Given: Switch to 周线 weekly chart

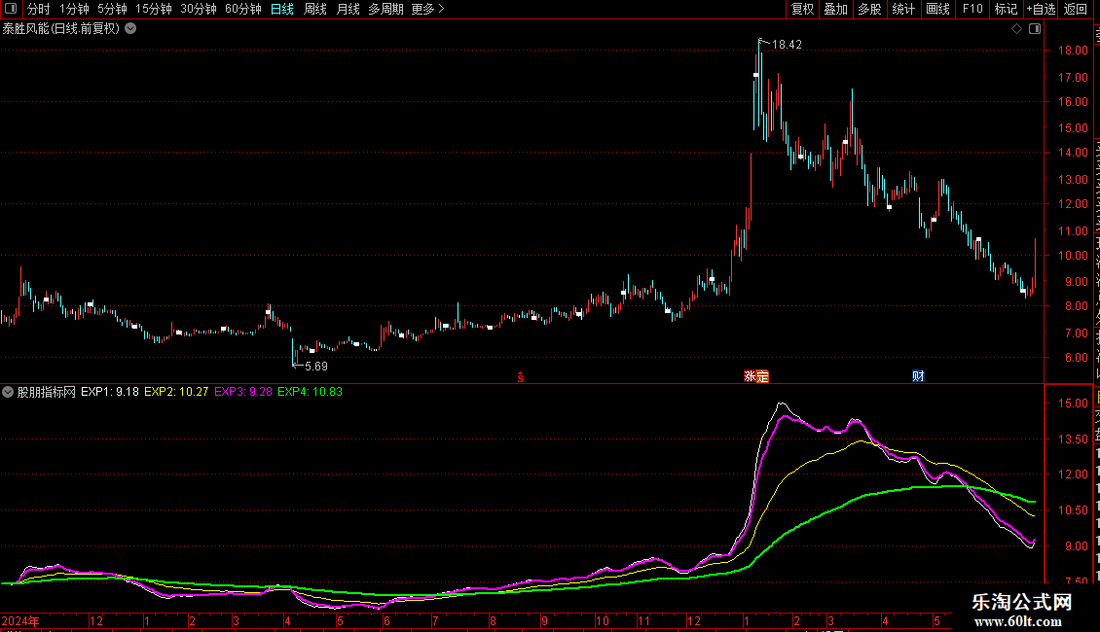Looking at the screenshot, I should tap(315, 9).
